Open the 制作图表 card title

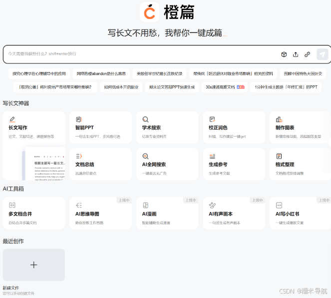(285, 127)
